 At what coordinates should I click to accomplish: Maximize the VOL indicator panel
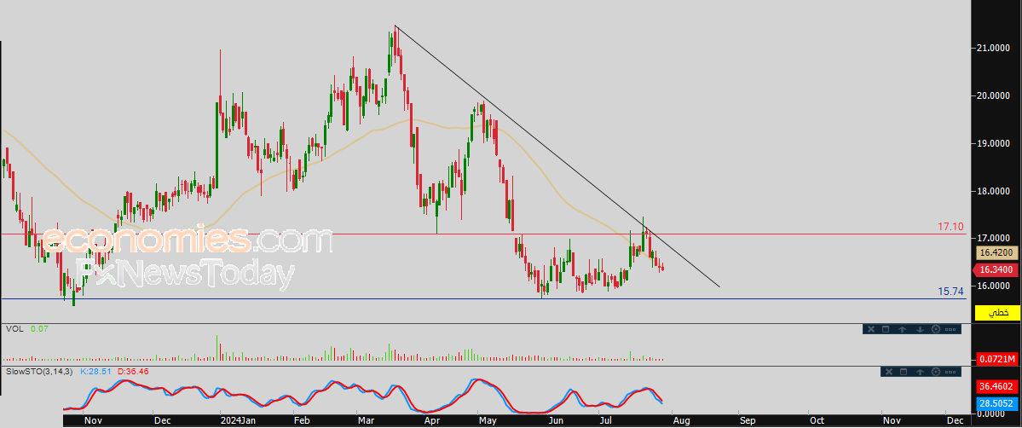(886, 329)
